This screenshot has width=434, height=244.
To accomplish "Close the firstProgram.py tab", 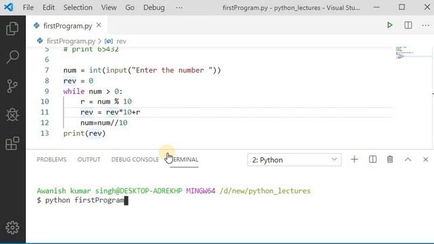I will (99, 25).
